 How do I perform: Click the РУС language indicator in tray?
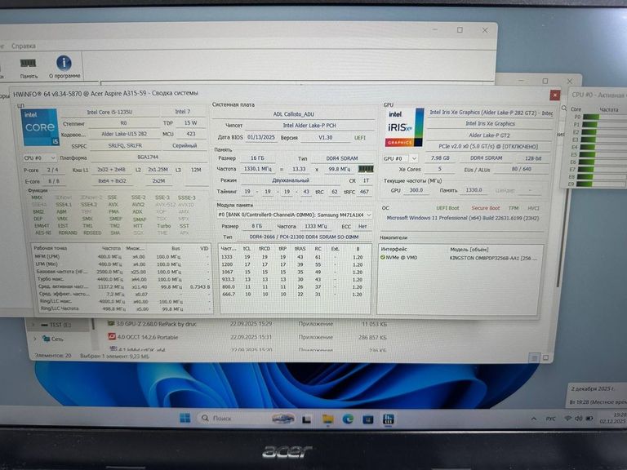pos(551,419)
